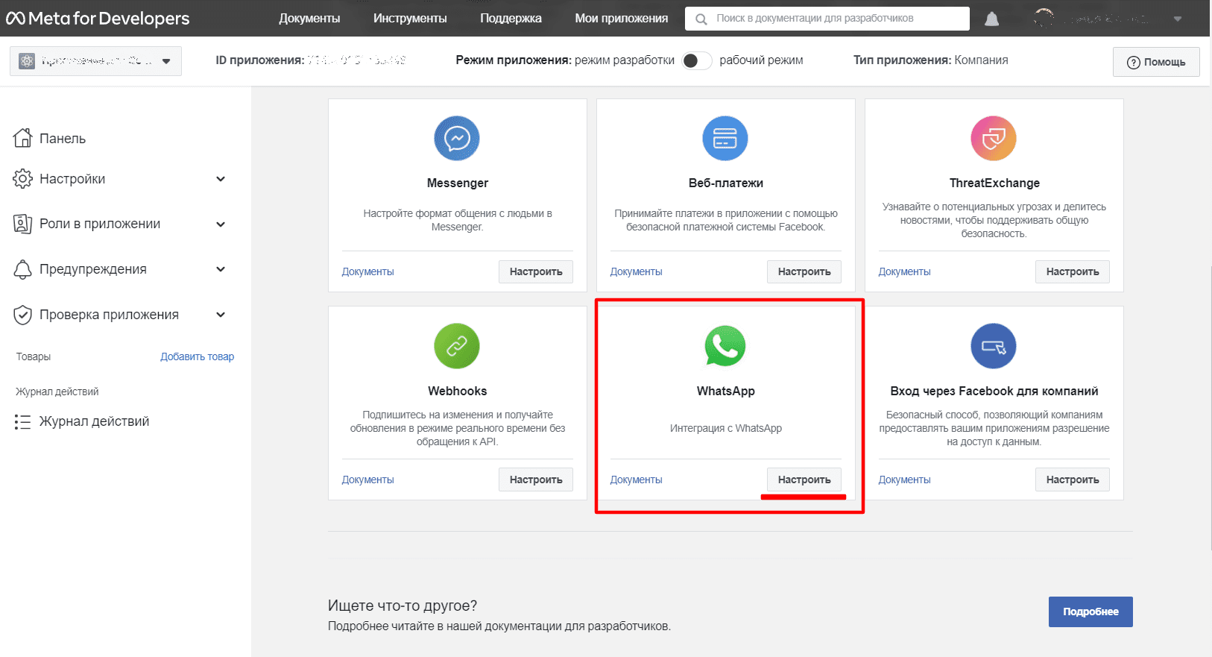
Task: Click Настроить for ThreatExchange
Action: (1073, 271)
